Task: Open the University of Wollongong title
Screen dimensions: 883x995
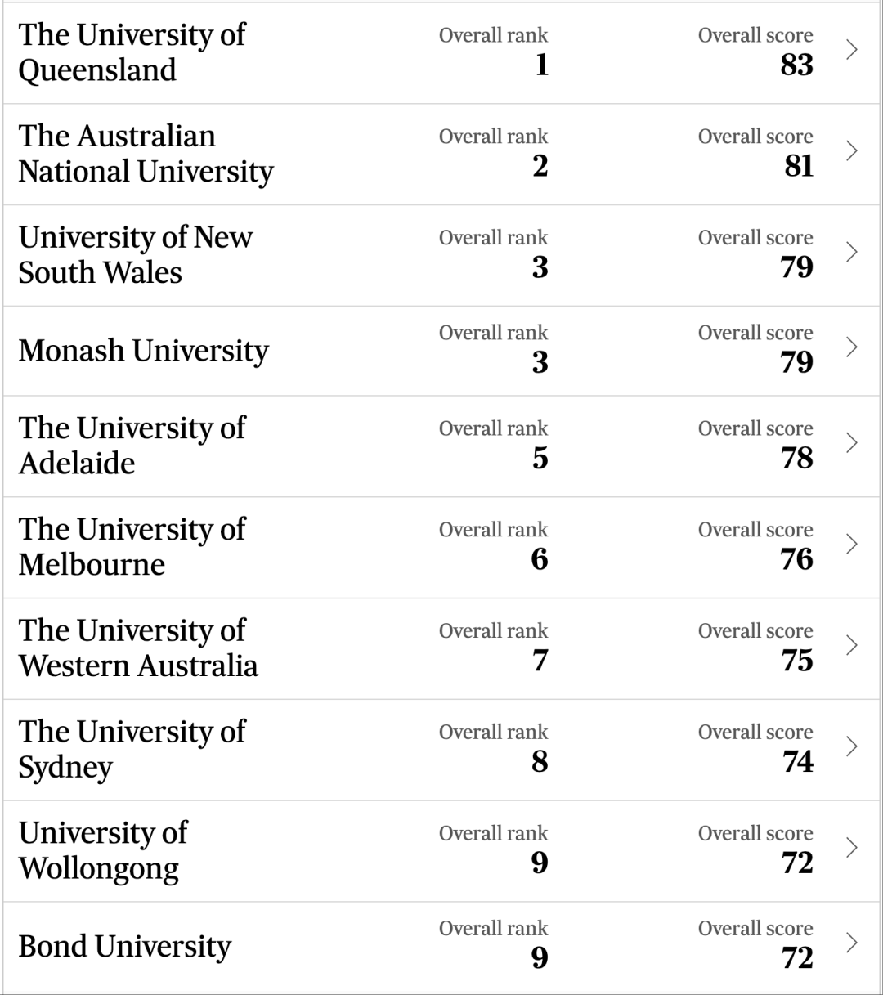Action: pos(103,850)
